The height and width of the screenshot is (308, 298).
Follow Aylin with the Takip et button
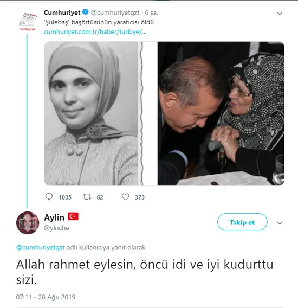242,222
